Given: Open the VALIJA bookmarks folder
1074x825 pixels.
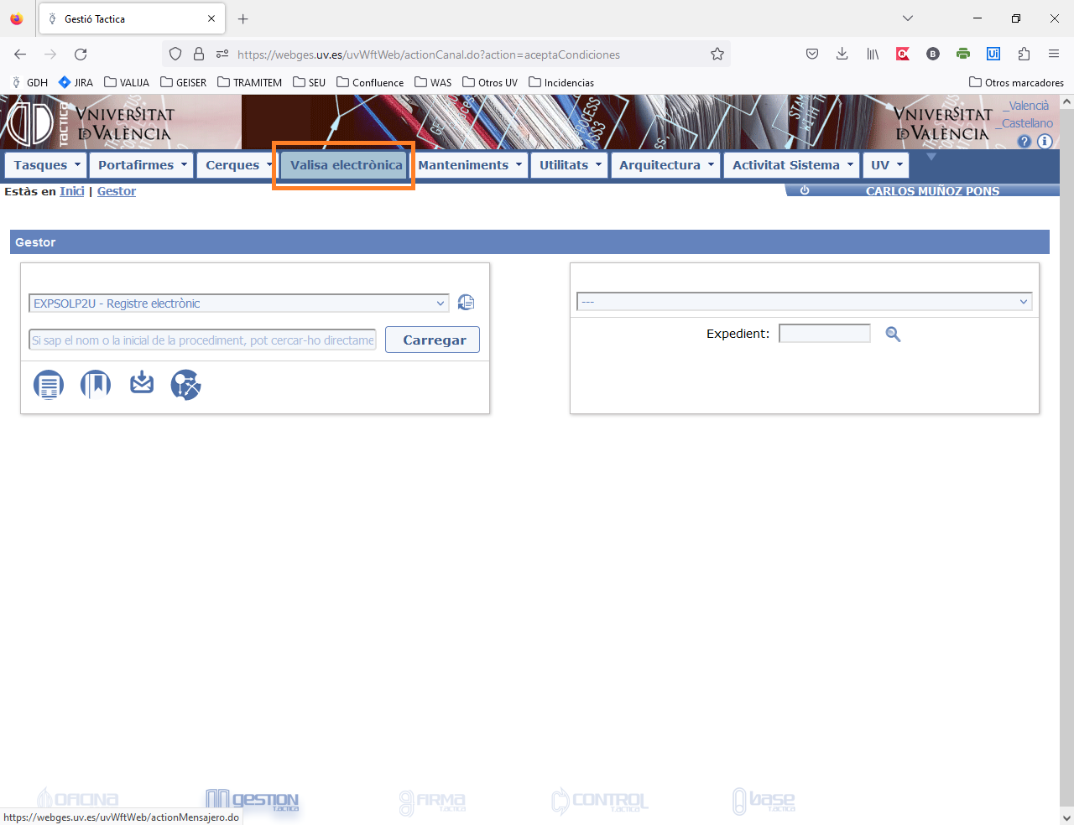Looking at the screenshot, I should pyautogui.click(x=127, y=82).
